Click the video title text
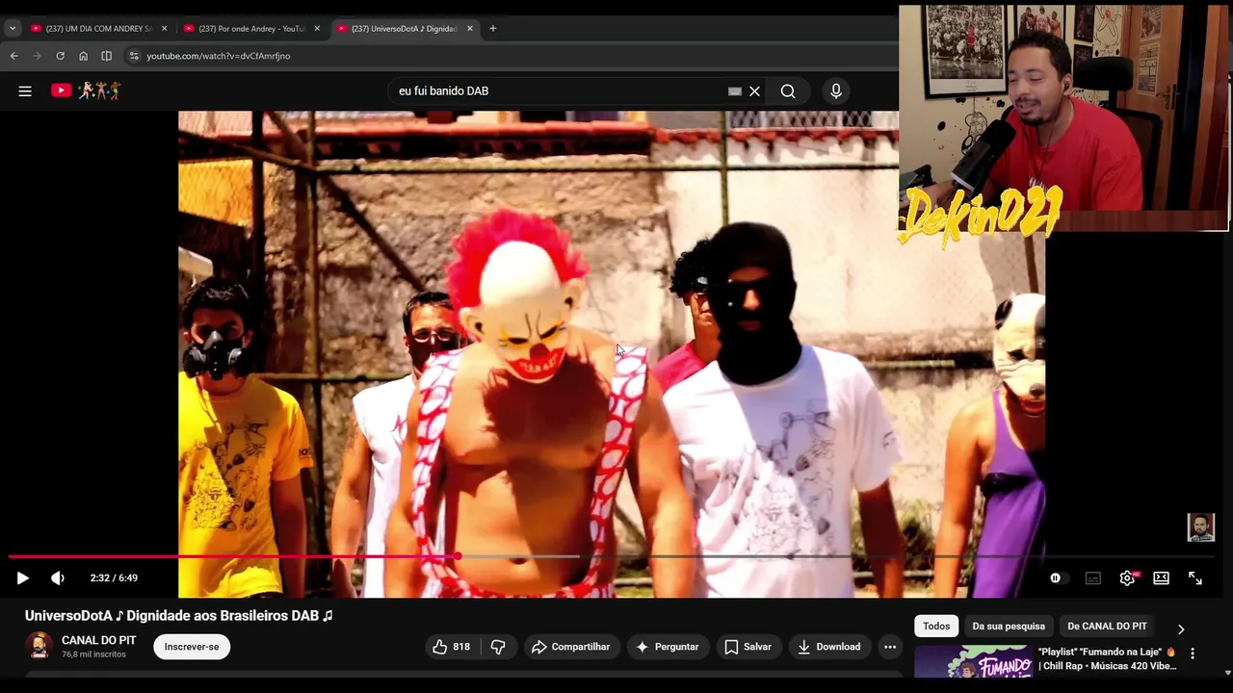The width and height of the screenshot is (1233, 693). (x=179, y=616)
